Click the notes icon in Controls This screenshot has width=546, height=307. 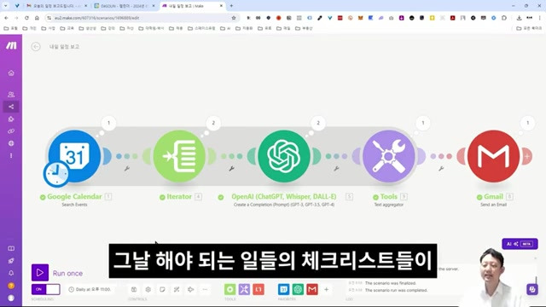(162, 289)
